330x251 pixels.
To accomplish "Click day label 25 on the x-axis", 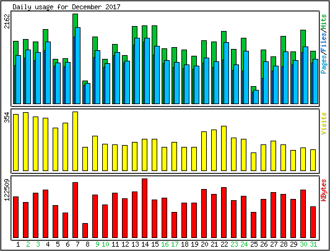I will point(254,244).
